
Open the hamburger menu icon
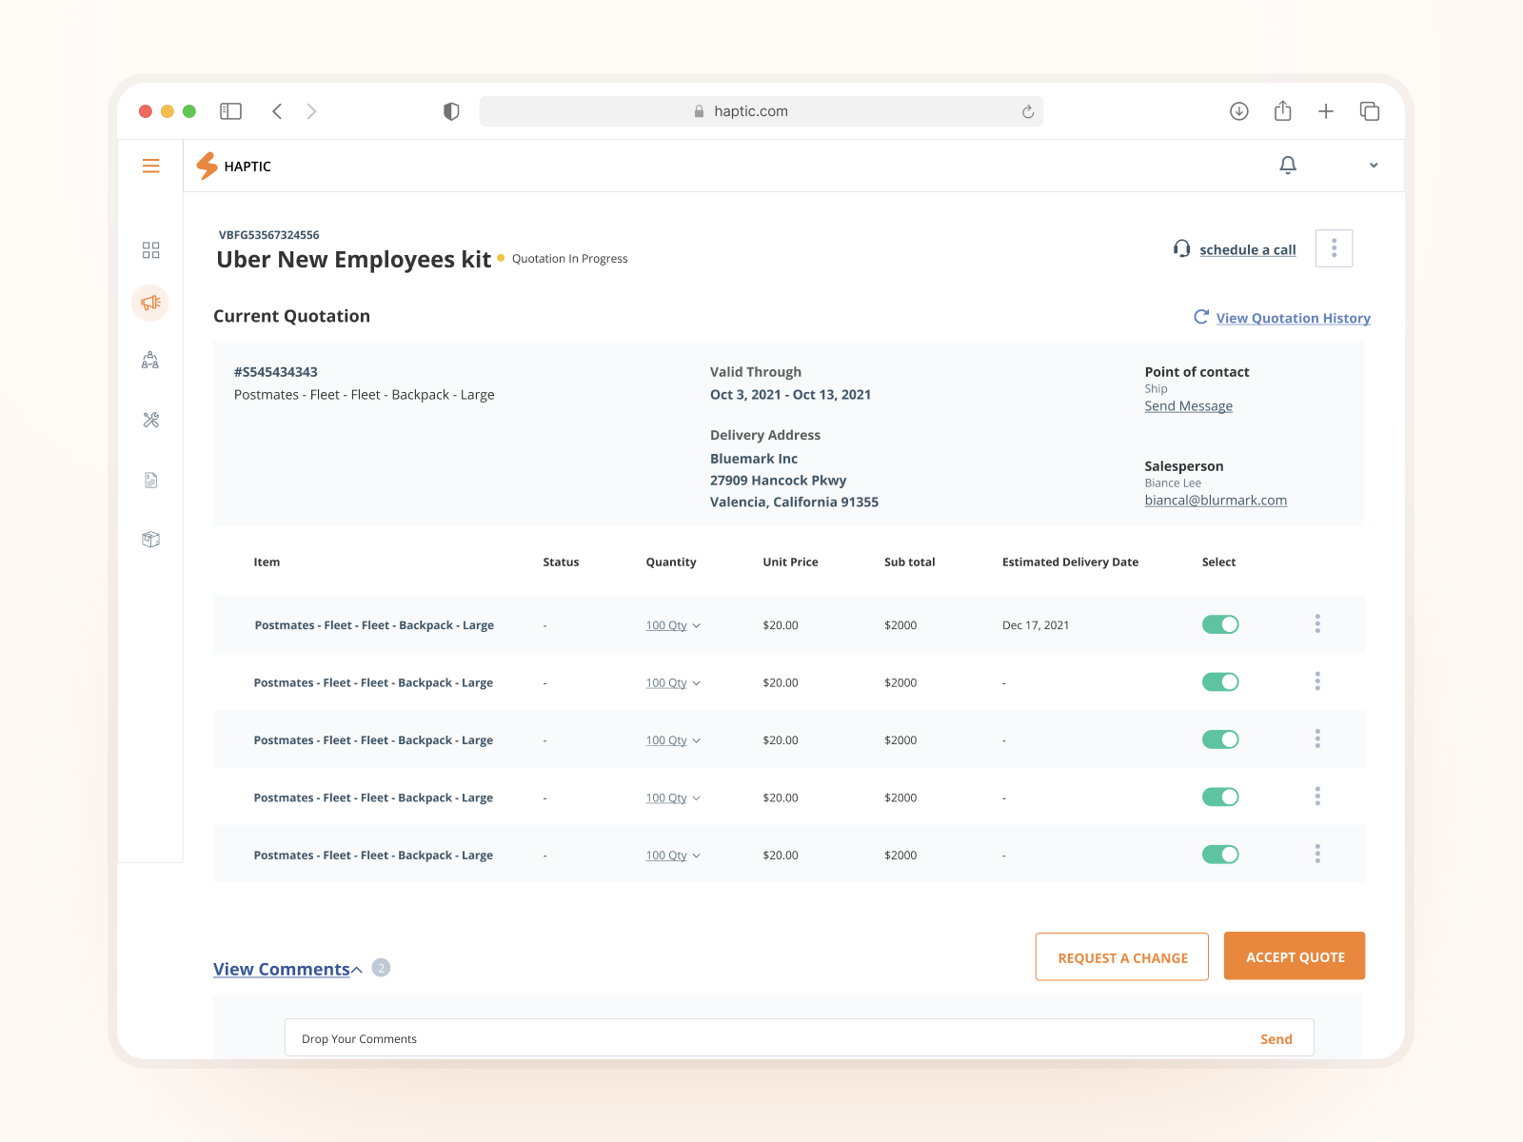tap(150, 167)
